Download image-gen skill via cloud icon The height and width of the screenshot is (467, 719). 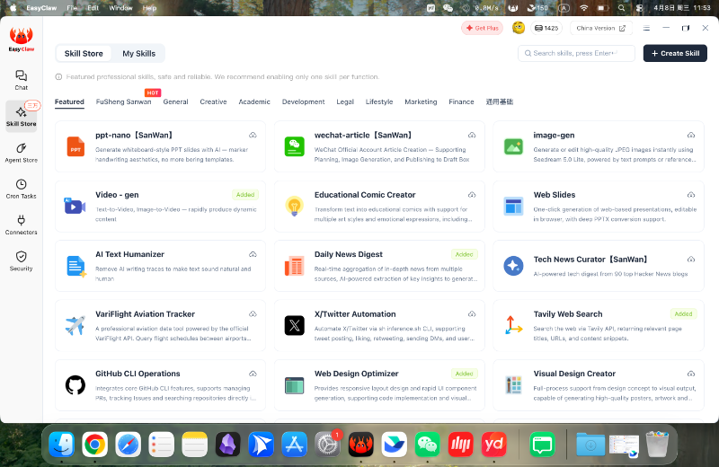[691, 136]
